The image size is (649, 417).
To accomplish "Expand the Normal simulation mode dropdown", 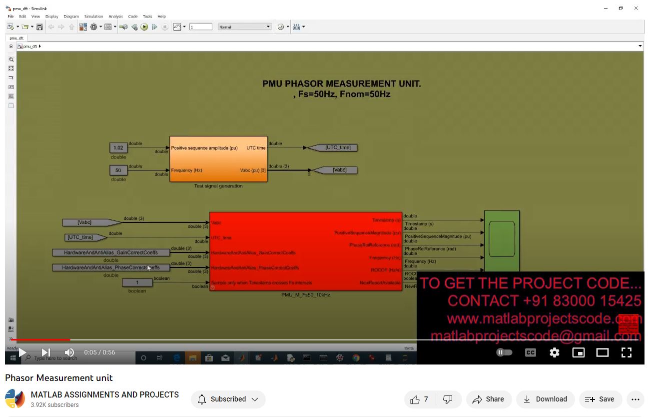I will pos(268,27).
